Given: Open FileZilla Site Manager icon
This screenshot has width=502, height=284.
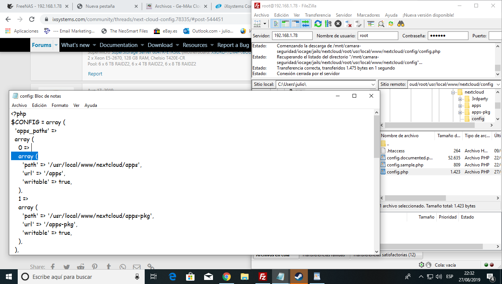Looking at the screenshot, I should (257, 24).
